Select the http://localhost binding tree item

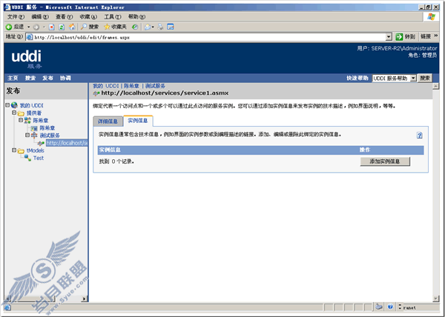[67, 143]
